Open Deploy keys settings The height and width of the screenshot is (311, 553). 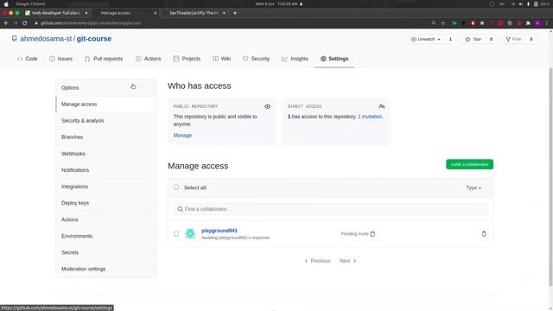pos(105,203)
